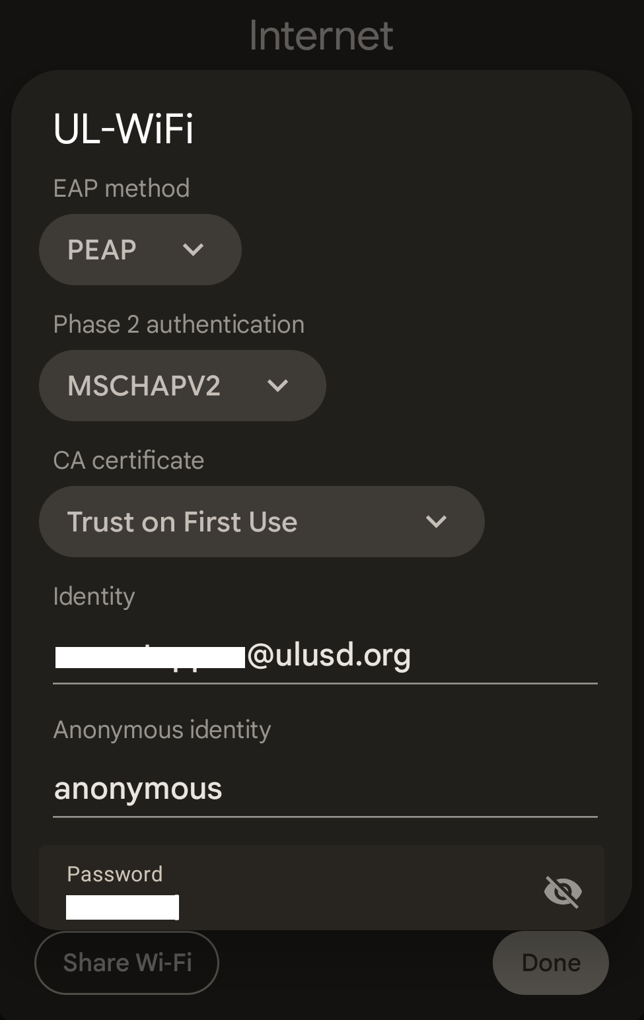Image resolution: width=644 pixels, height=1020 pixels.
Task: Click the CA certificate label
Action: point(128,460)
